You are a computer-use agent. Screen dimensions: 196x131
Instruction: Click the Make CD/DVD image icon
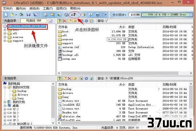(x=45, y=15)
